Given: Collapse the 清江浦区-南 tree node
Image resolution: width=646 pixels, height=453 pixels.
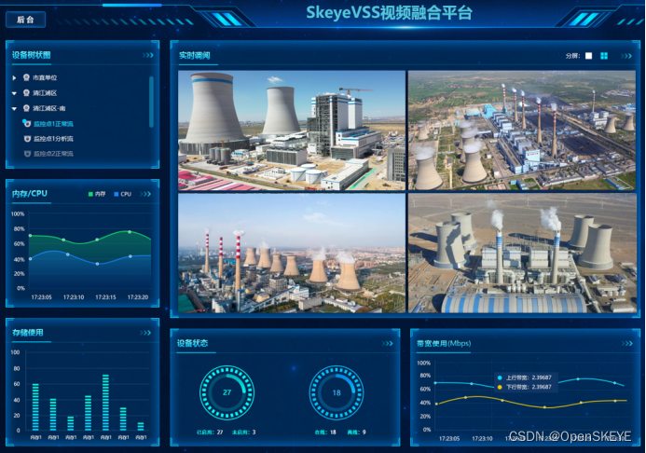Looking at the screenshot, I should point(14,108).
